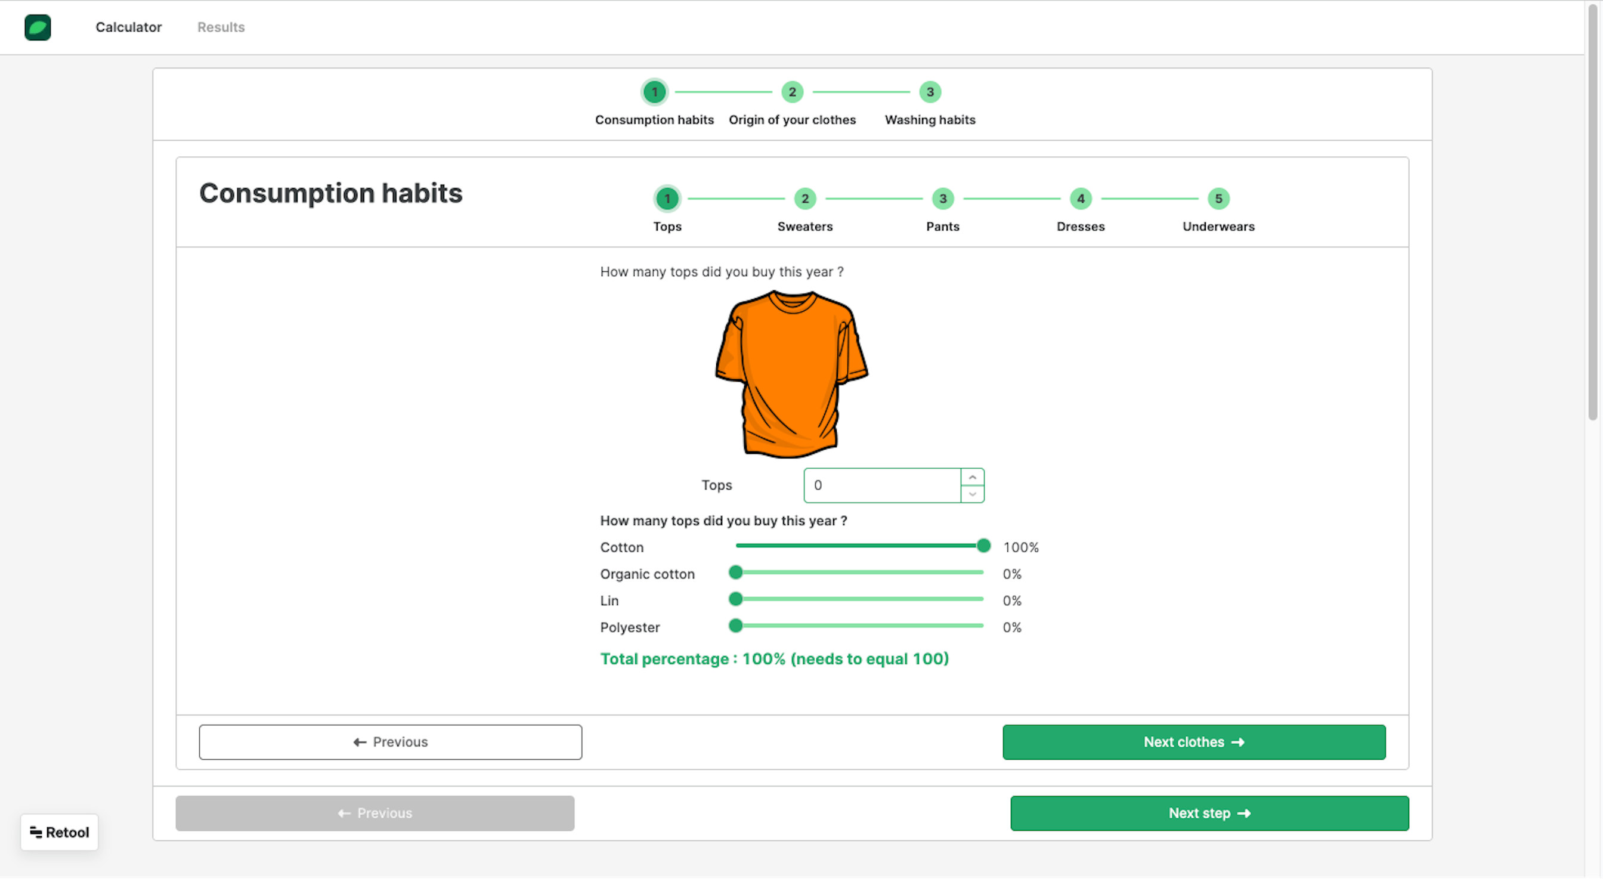Click the orange t-shirt image
1603x879 pixels.
tap(791, 374)
